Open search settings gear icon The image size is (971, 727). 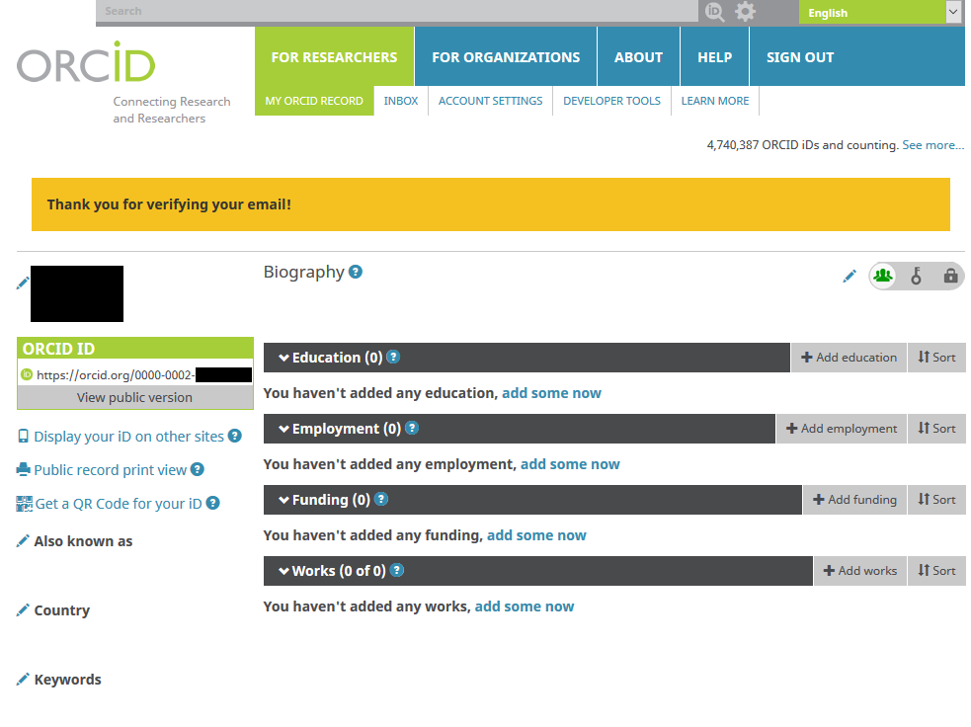(x=745, y=12)
